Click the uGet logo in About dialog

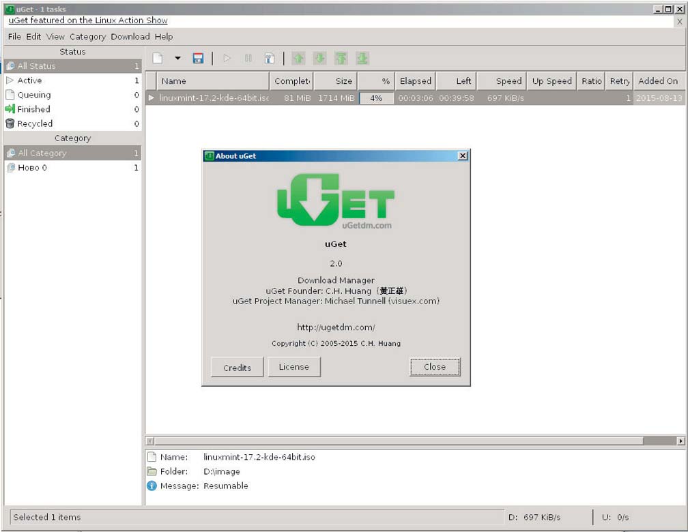(336, 201)
